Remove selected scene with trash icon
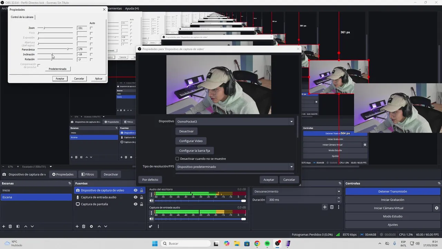The height and width of the screenshot is (249, 442). tap(10, 227)
